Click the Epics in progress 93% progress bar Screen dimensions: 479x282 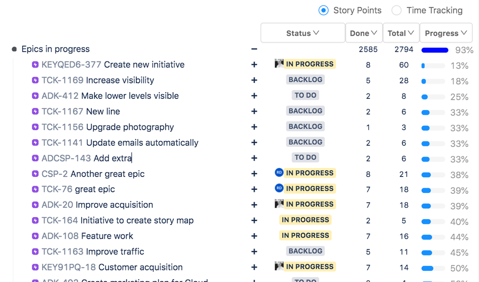(435, 50)
